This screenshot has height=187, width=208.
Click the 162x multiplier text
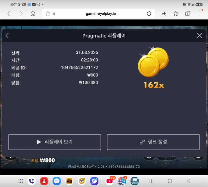pyautogui.click(x=154, y=85)
